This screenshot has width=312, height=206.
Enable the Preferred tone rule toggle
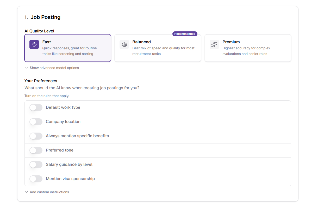click(x=36, y=150)
